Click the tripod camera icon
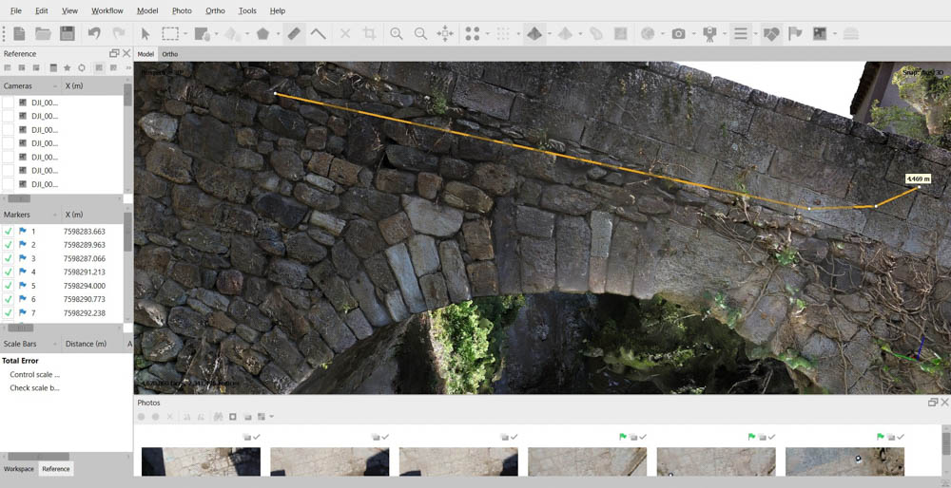Image resolution: width=951 pixels, height=488 pixels. (x=709, y=34)
